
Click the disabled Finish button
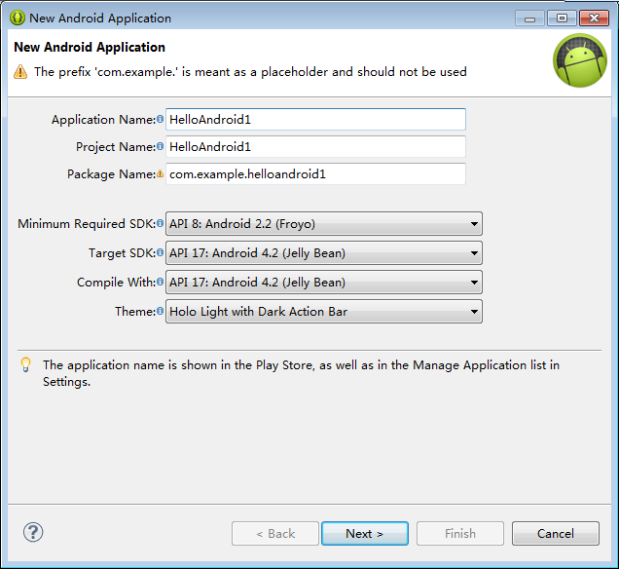click(460, 534)
